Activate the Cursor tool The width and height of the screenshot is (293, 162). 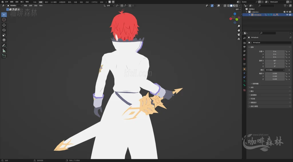point(4,20)
